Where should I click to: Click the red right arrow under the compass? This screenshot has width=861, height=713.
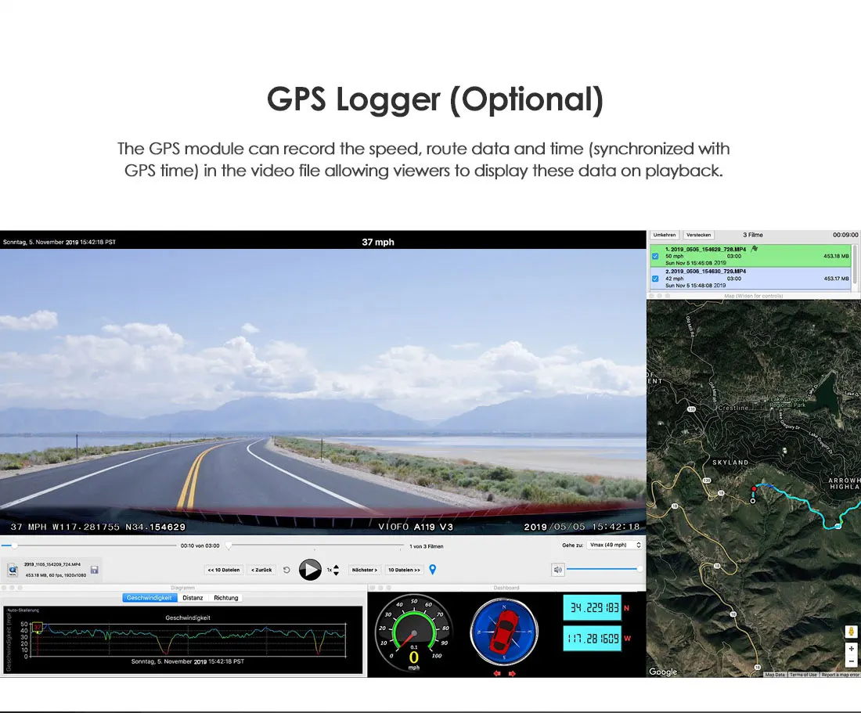pyautogui.click(x=512, y=673)
